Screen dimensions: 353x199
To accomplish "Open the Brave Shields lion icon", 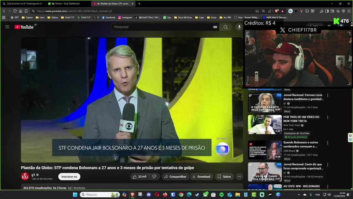I will pyautogui.click(x=277, y=11).
